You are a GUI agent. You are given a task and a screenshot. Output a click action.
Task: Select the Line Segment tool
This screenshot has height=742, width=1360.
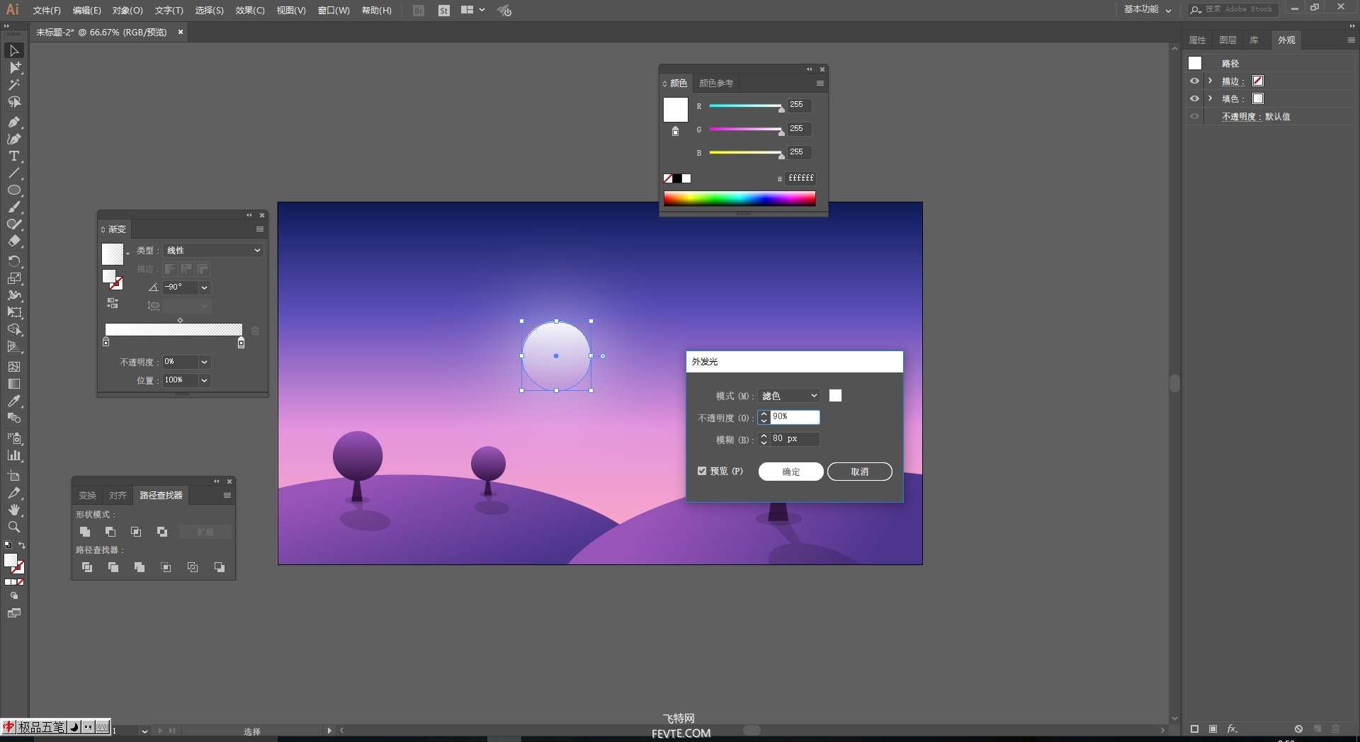point(14,173)
